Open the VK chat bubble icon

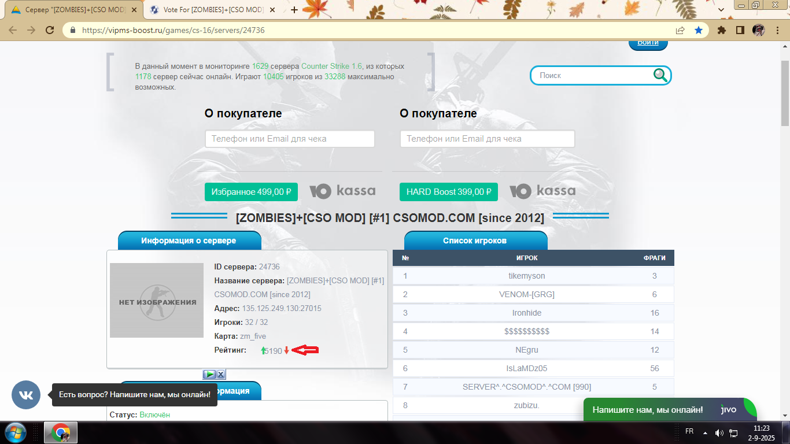(x=26, y=395)
